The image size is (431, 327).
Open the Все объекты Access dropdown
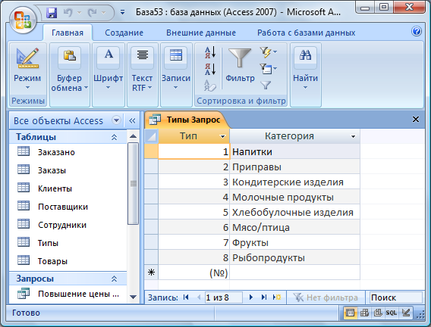[117, 120]
